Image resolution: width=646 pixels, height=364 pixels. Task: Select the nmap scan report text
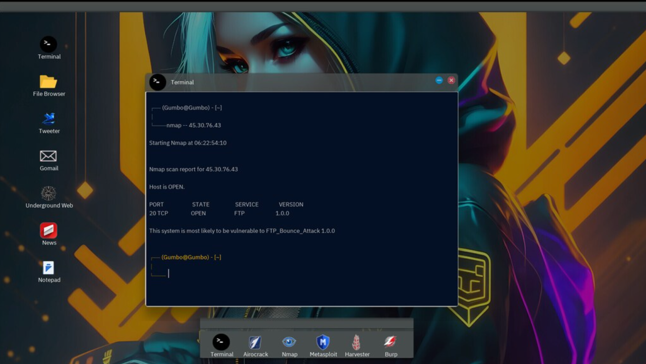[x=193, y=169]
